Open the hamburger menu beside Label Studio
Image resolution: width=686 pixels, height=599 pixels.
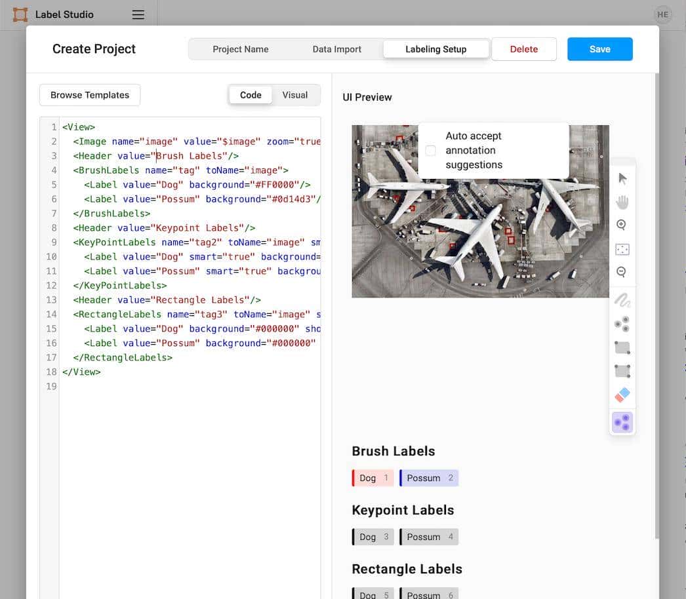coord(138,14)
